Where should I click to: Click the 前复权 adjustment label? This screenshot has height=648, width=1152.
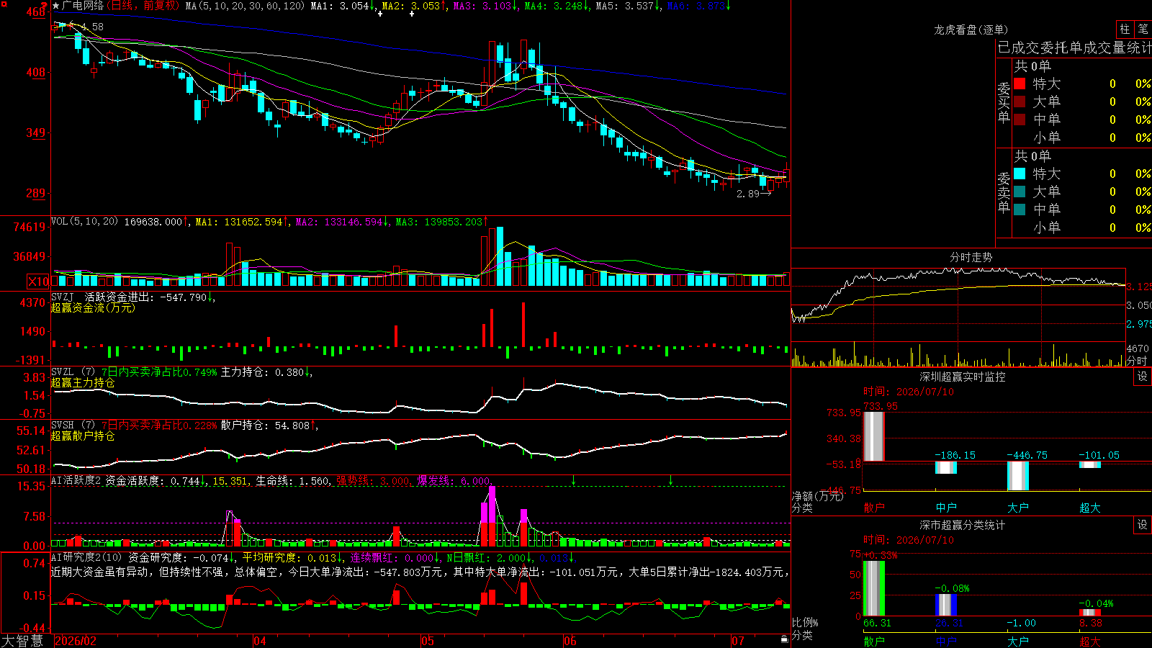coord(160,6)
